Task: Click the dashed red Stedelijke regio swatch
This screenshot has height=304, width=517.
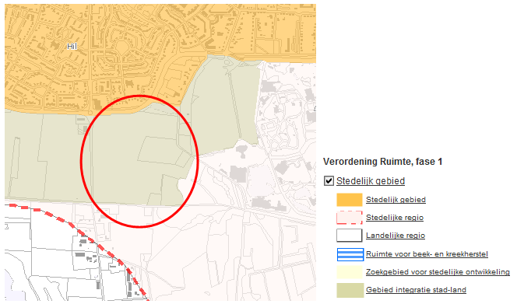Action: coord(349,218)
